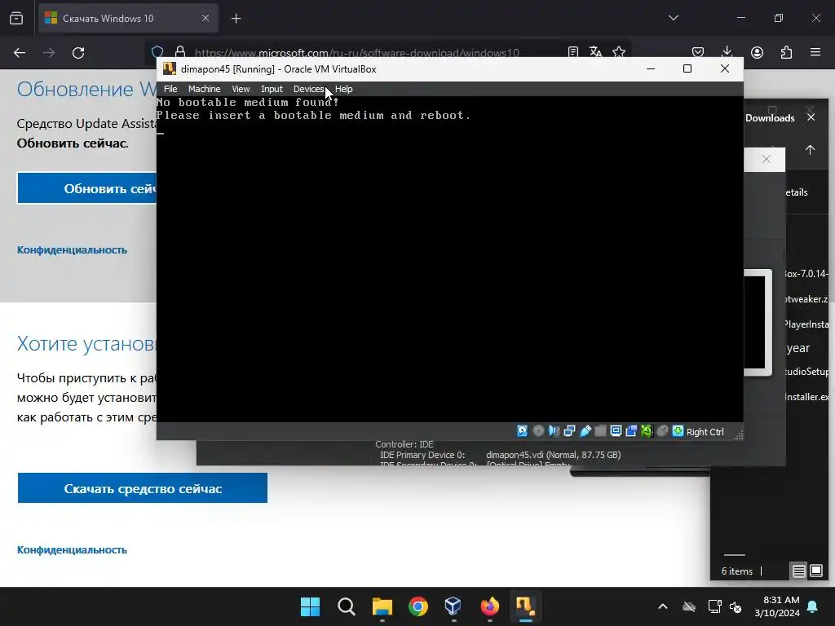Click the Firefox address bar URL field

357,53
